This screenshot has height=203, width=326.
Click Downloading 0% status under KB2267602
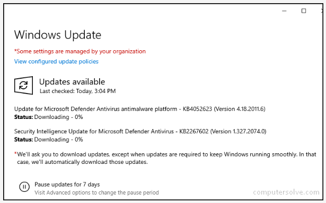(x=58, y=140)
